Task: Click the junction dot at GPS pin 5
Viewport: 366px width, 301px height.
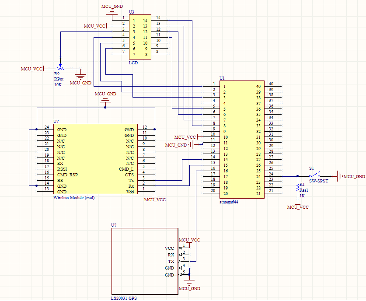Action: click(189, 275)
